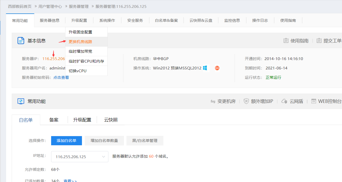Click the Windows logo beside the OS name

tap(205, 68)
